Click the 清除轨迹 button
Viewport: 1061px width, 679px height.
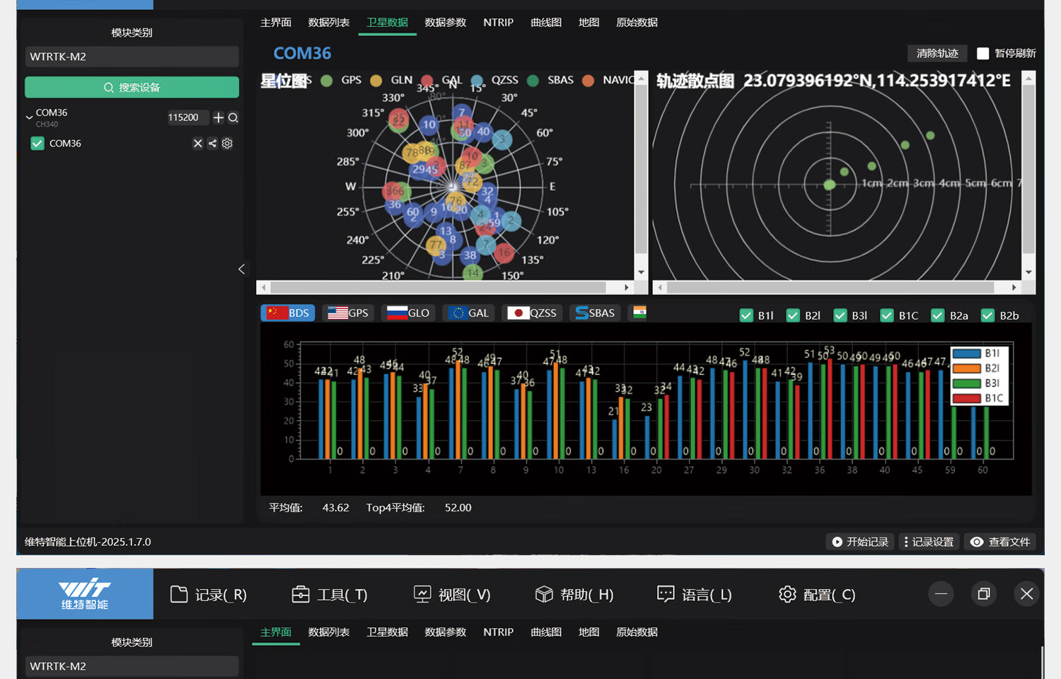click(x=937, y=54)
